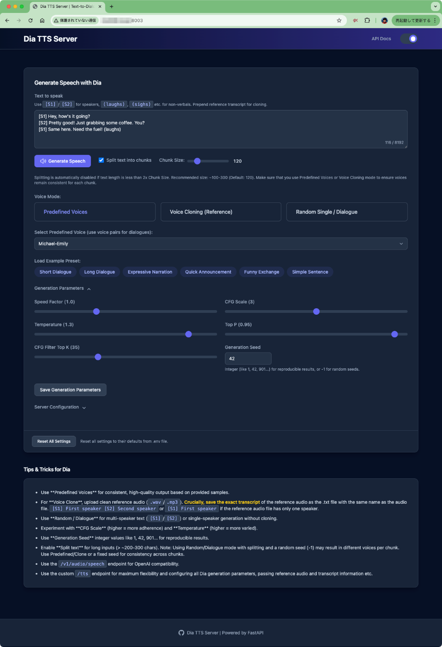Select Voice Cloning (Reference) mode
This screenshot has height=647, width=442.
[221, 212]
